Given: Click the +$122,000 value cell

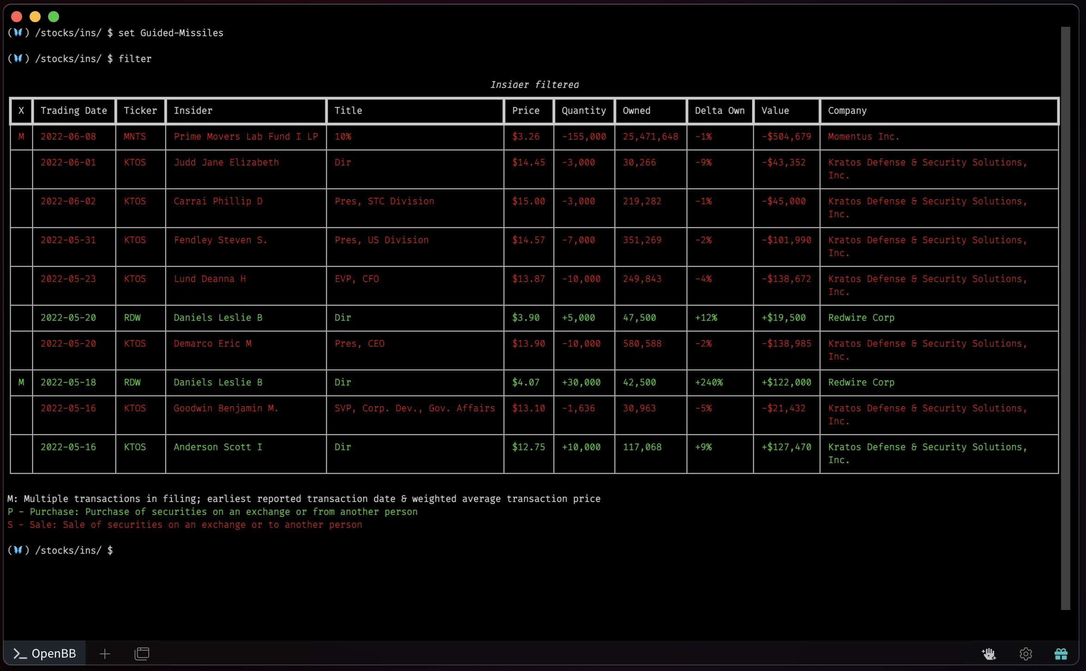Looking at the screenshot, I should click(x=786, y=382).
